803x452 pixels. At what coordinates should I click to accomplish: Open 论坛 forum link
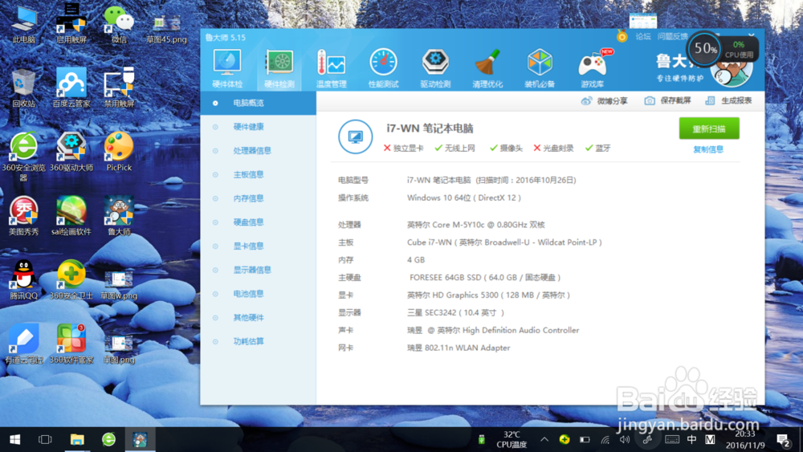(x=642, y=36)
